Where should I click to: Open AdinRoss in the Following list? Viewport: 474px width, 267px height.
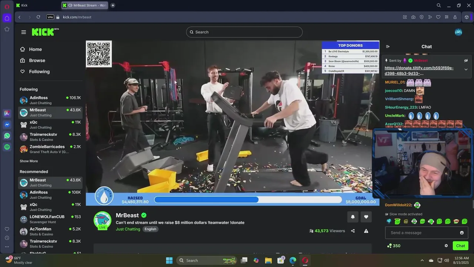pyautogui.click(x=50, y=100)
